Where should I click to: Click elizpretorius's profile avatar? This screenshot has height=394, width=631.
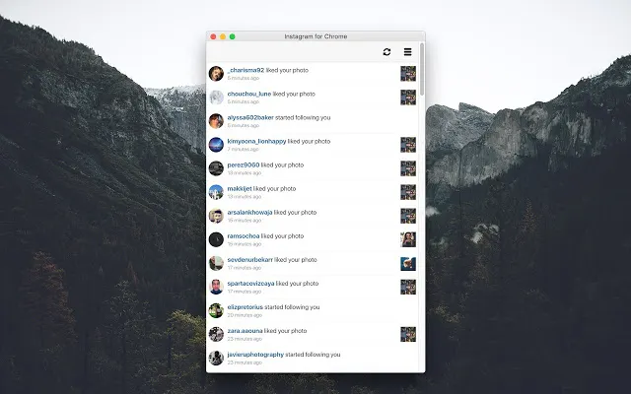(216, 310)
